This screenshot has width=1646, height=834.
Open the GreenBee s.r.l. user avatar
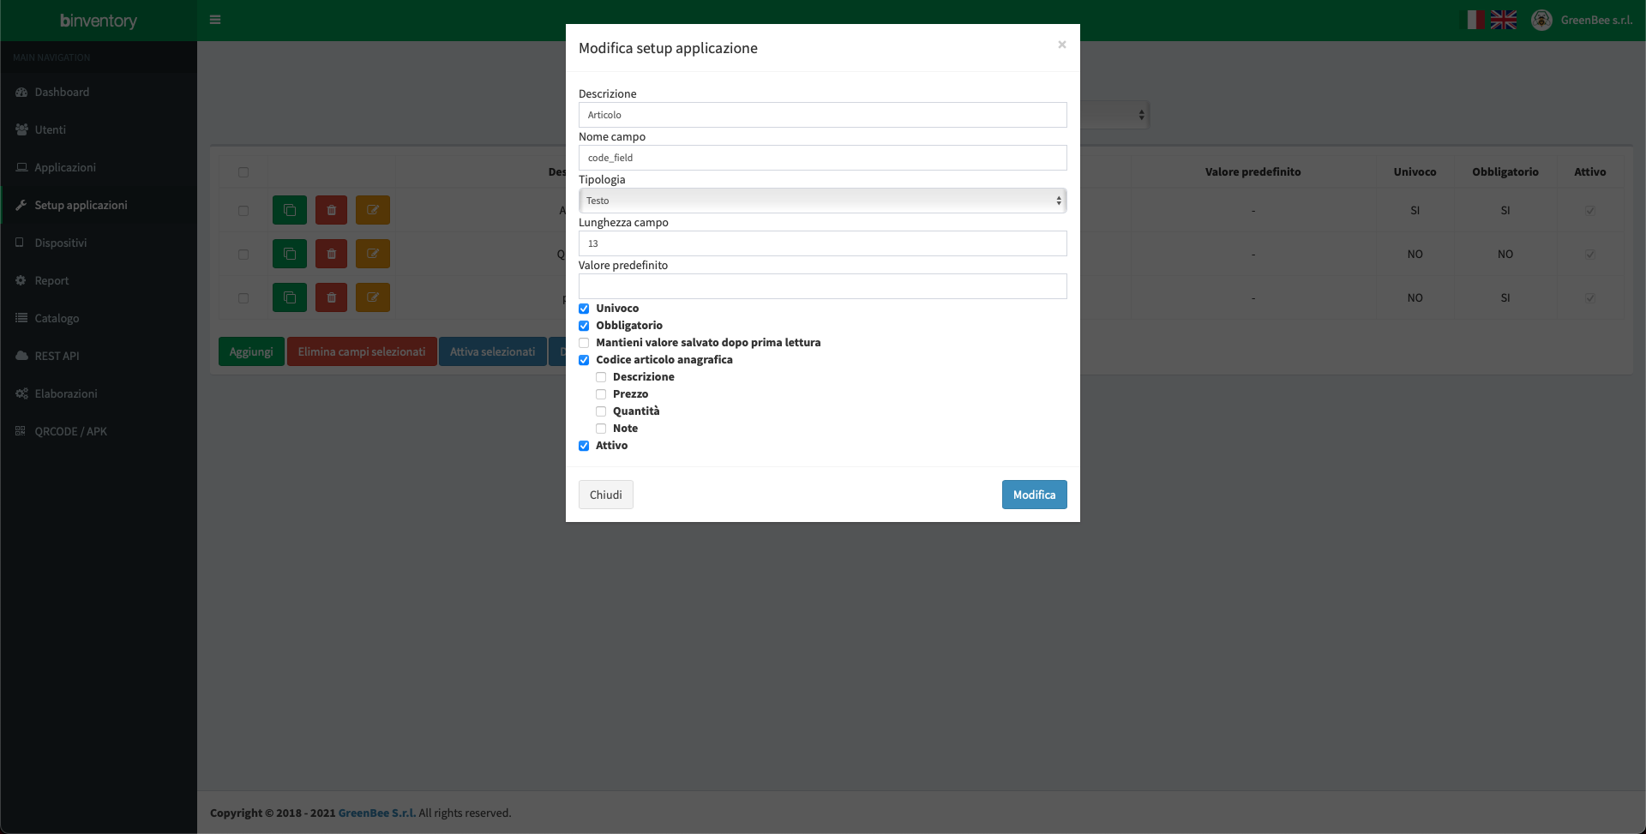point(1541,20)
